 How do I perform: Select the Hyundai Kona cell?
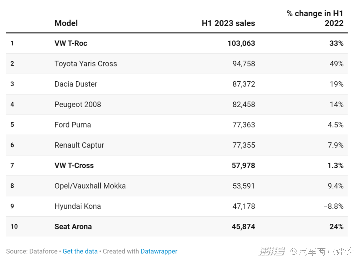click(78, 206)
